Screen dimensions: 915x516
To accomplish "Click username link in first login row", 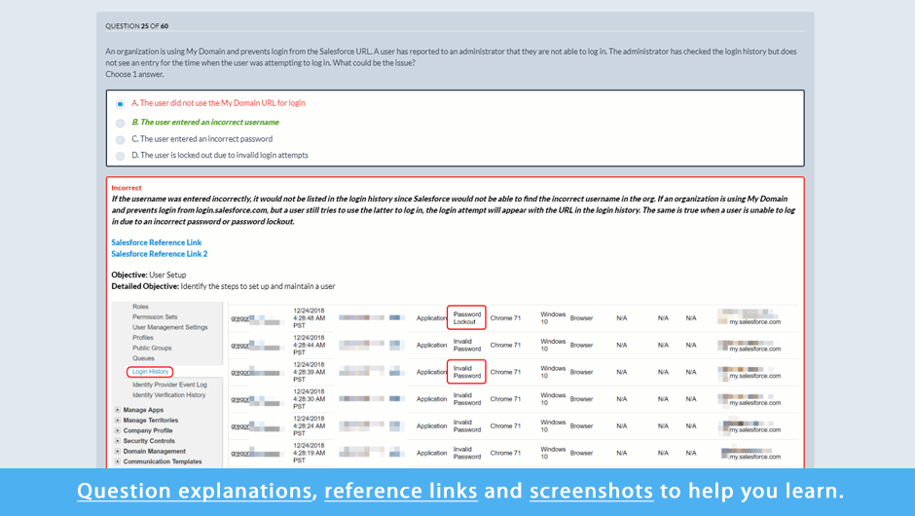I will [x=239, y=318].
